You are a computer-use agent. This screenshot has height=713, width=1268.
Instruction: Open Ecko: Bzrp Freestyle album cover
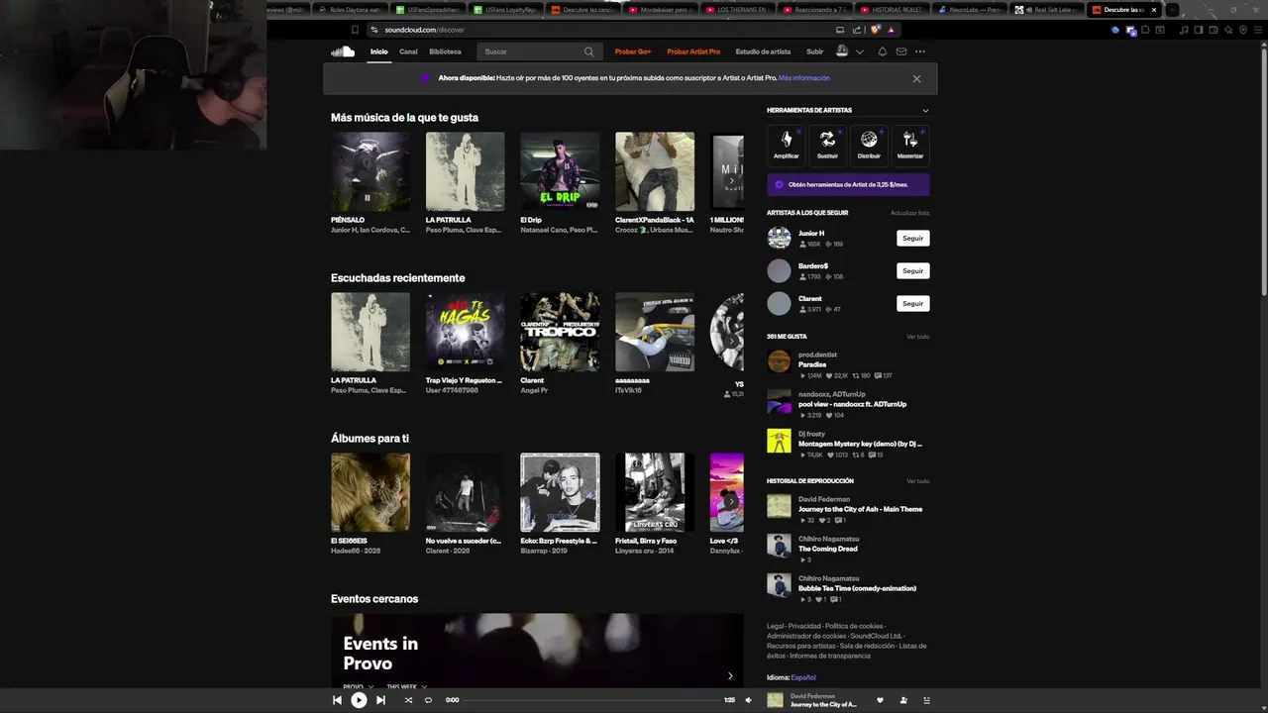pos(560,492)
